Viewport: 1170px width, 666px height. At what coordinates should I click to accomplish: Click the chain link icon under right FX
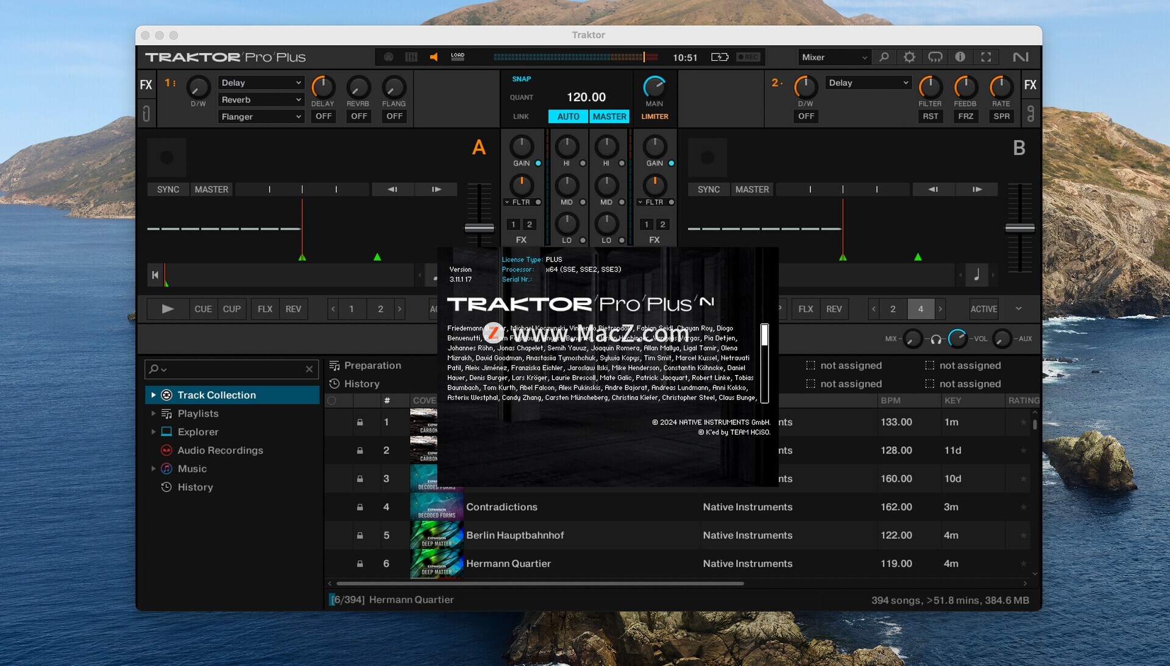click(1030, 113)
